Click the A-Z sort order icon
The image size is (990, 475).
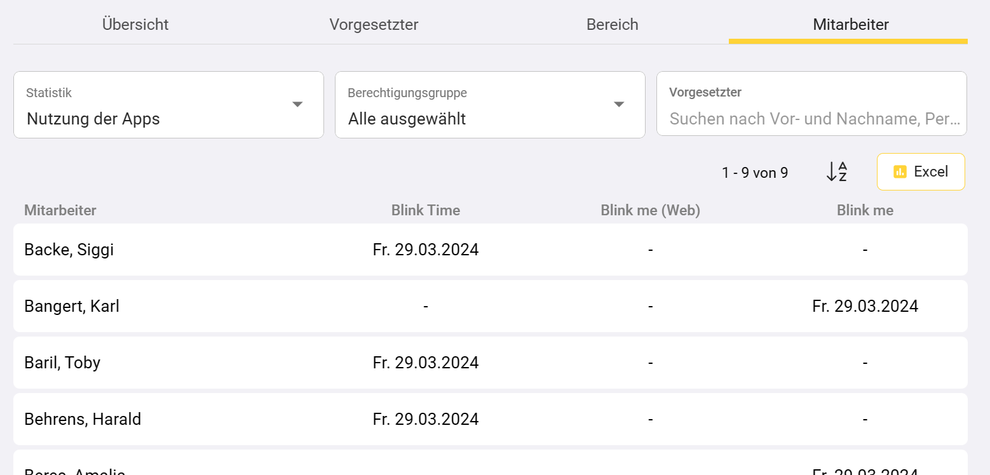coord(836,172)
